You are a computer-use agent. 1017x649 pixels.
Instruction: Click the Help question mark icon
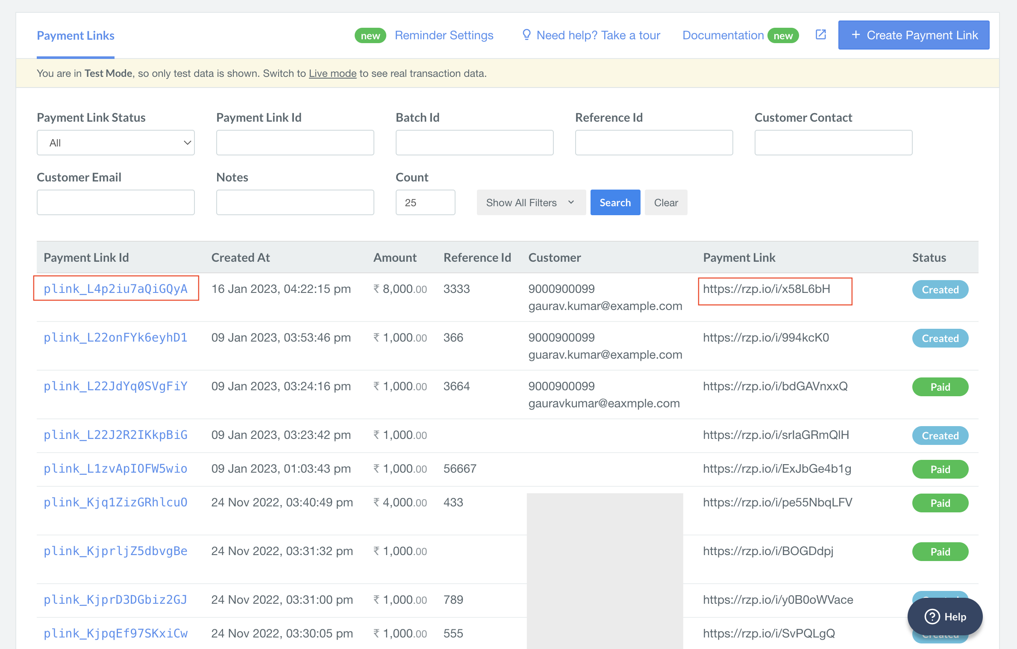pyautogui.click(x=932, y=617)
